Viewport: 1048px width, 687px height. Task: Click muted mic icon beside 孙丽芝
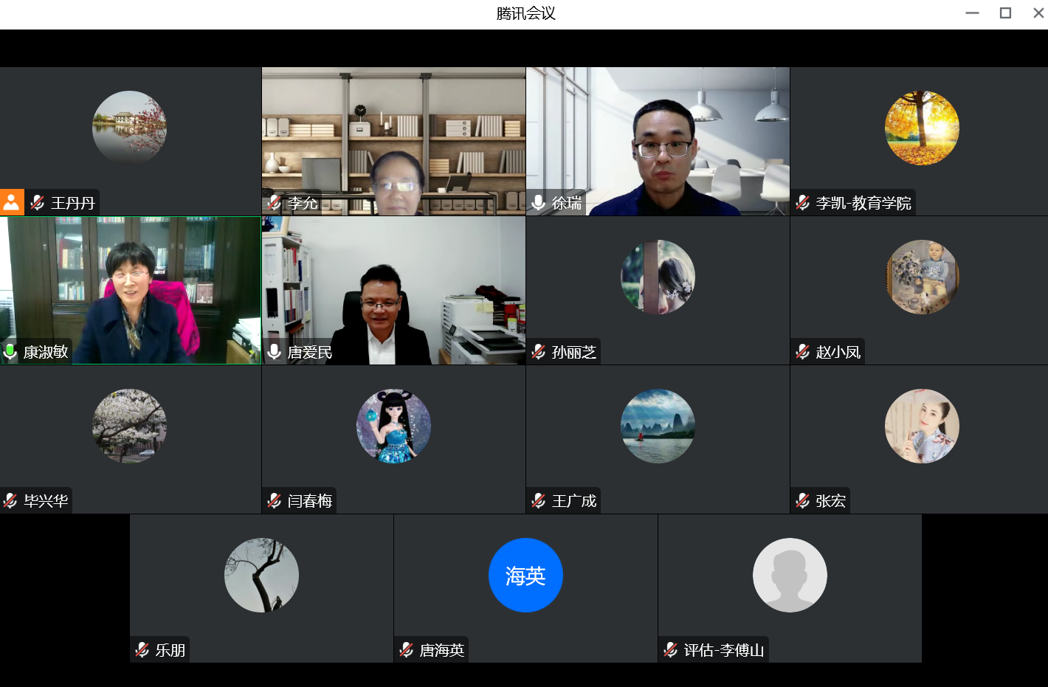pyautogui.click(x=539, y=352)
